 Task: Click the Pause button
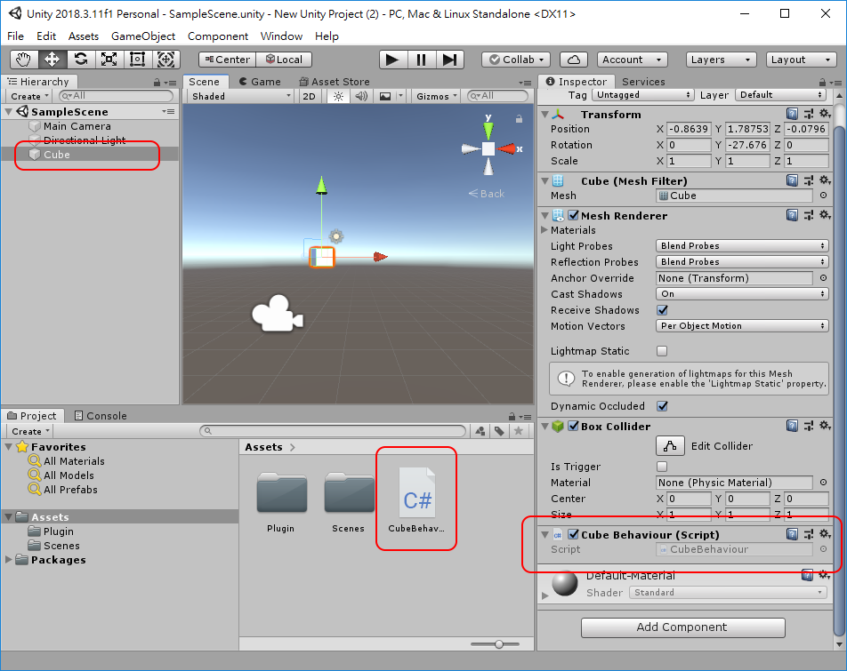coord(421,60)
